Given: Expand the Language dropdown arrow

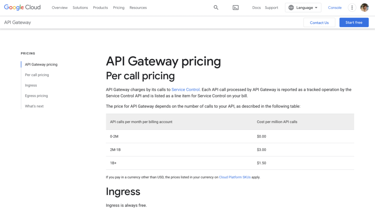Looking at the screenshot, I should (x=316, y=8).
